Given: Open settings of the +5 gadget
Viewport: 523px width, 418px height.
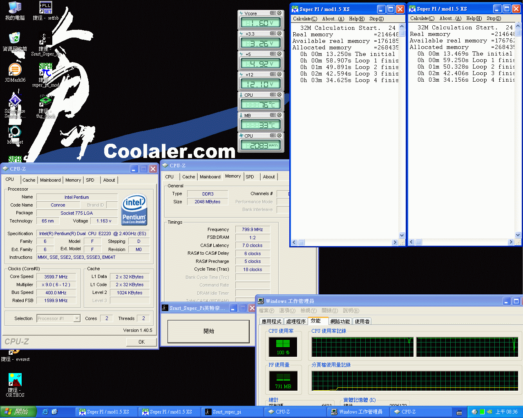Looking at the screenshot, I should click(x=273, y=54).
